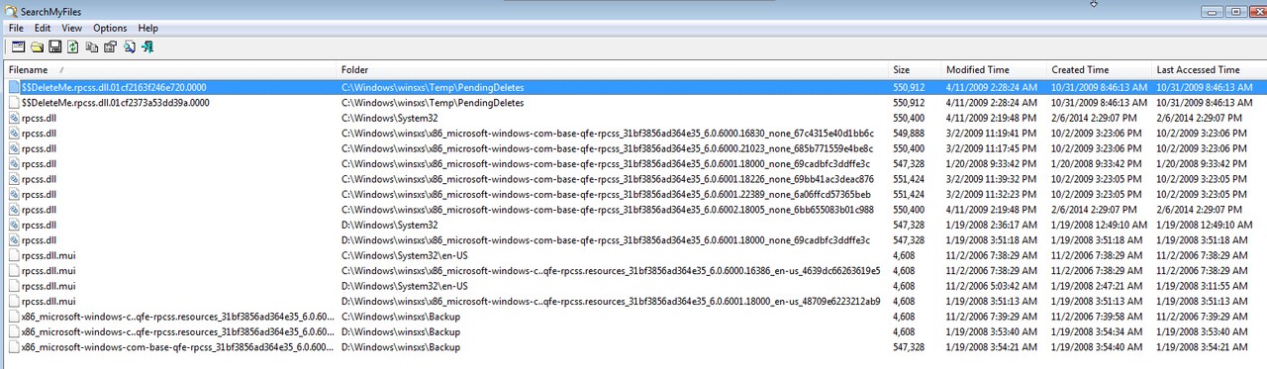Open the Options menu

click(x=110, y=29)
